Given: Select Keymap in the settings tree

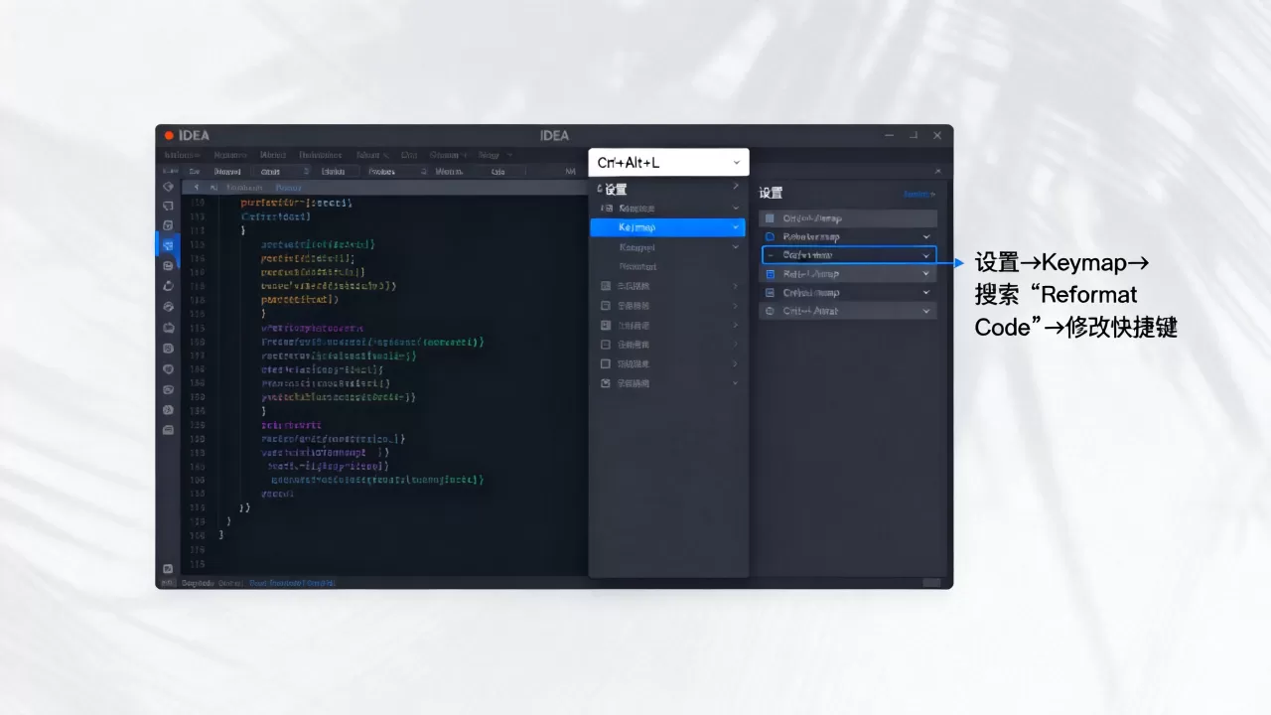Looking at the screenshot, I should tap(666, 227).
